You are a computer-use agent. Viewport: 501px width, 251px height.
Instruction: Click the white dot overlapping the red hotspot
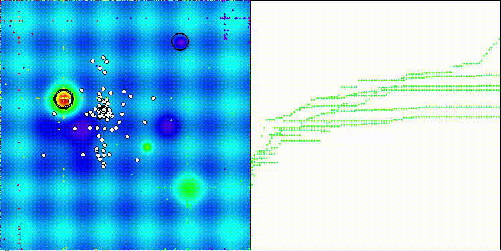point(70,101)
